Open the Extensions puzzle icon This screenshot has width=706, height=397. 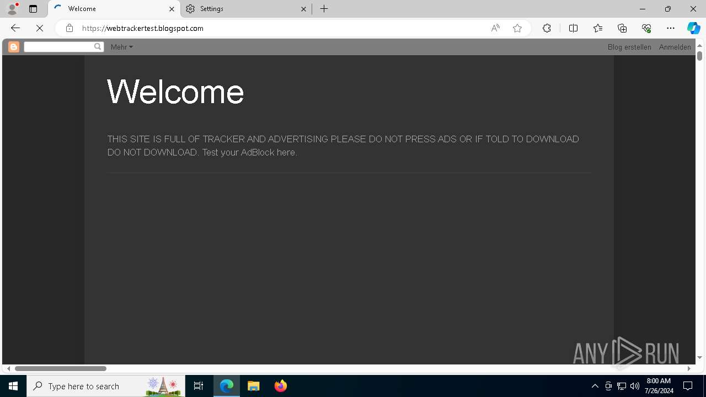pos(547,28)
